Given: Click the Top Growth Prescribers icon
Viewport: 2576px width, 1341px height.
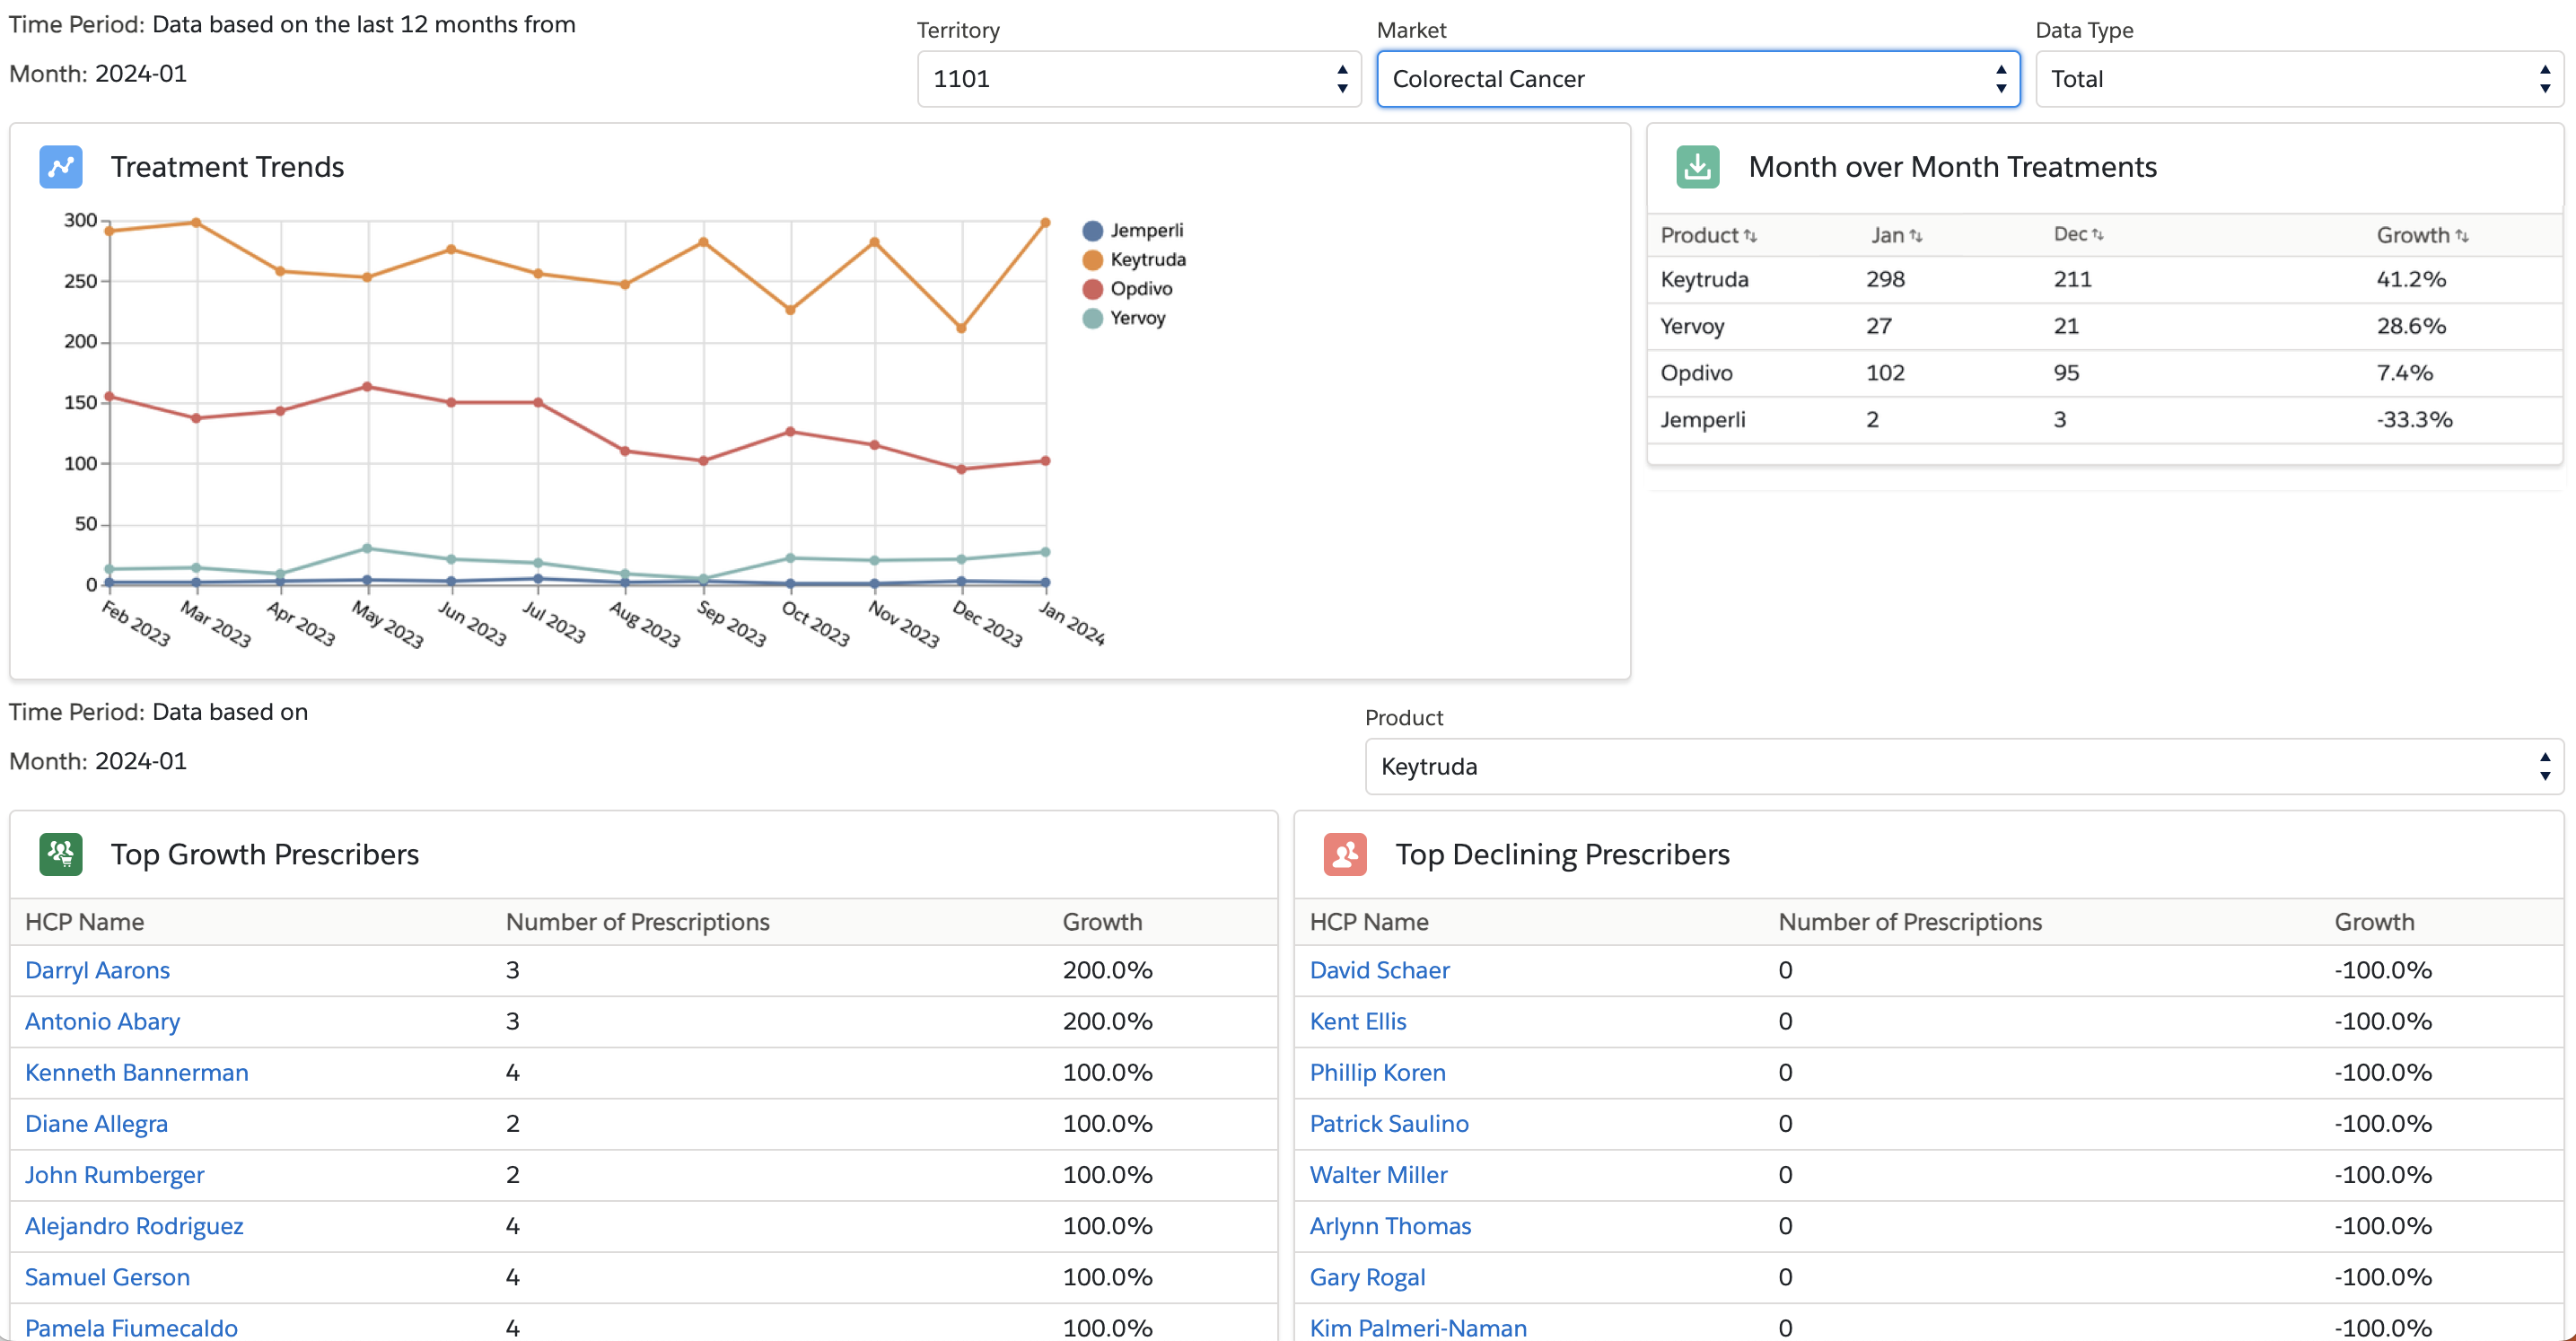Looking at the screenshot, I should (x=60, y=854).
